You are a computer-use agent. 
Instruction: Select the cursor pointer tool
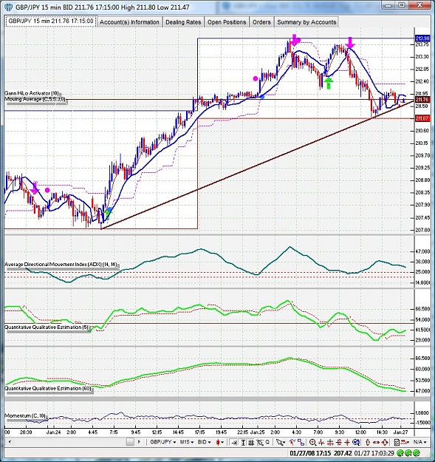281,442
